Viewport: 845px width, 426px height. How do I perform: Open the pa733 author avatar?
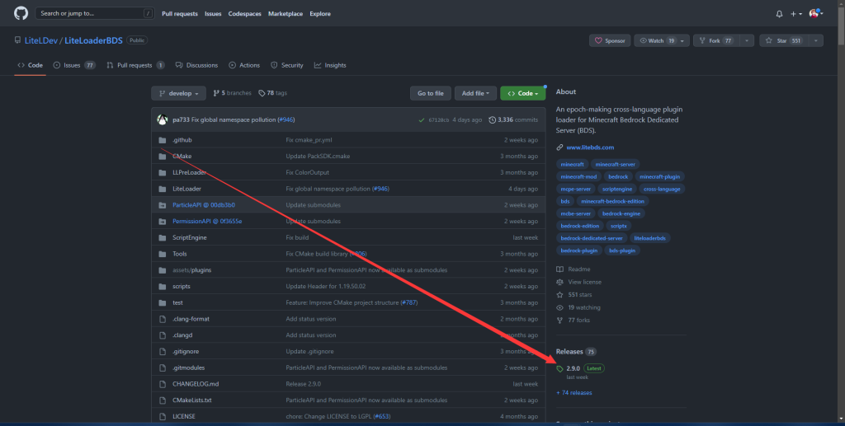point(163,120)
